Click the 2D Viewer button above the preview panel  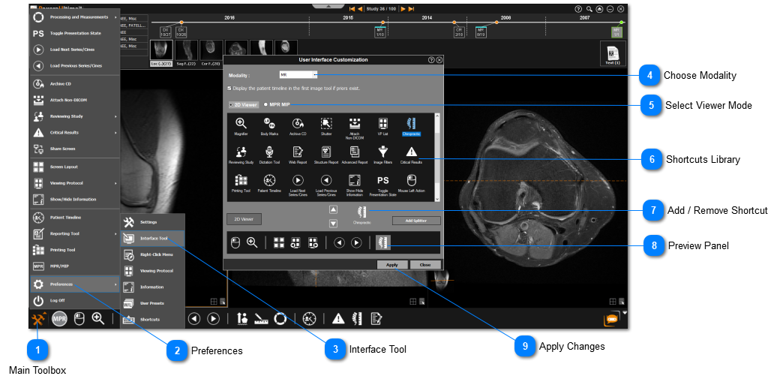[x=244, y=219]
